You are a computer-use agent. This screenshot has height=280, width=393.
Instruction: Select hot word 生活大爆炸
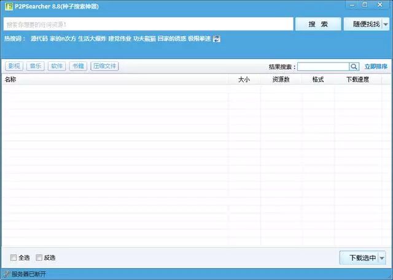tap(92, 39)
